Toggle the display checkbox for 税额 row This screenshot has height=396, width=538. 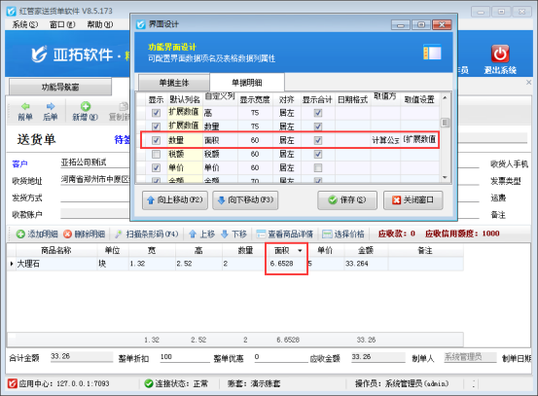156,154
